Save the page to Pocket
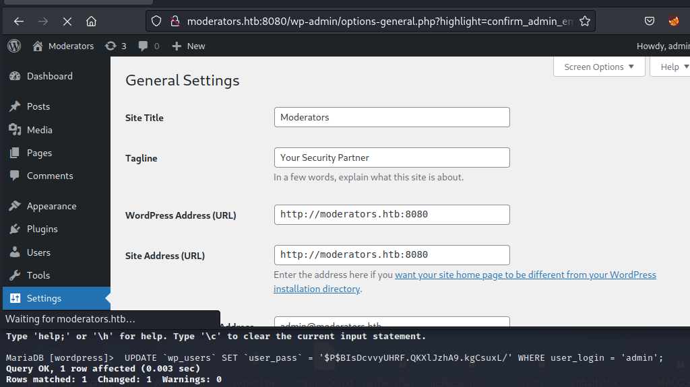 [x=649, y=21]
